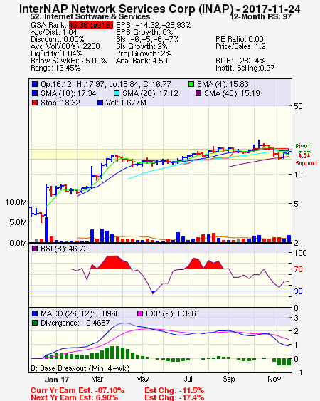
Task: Click the Instit. Selling:0.97 text
Action: pos(245,68)
